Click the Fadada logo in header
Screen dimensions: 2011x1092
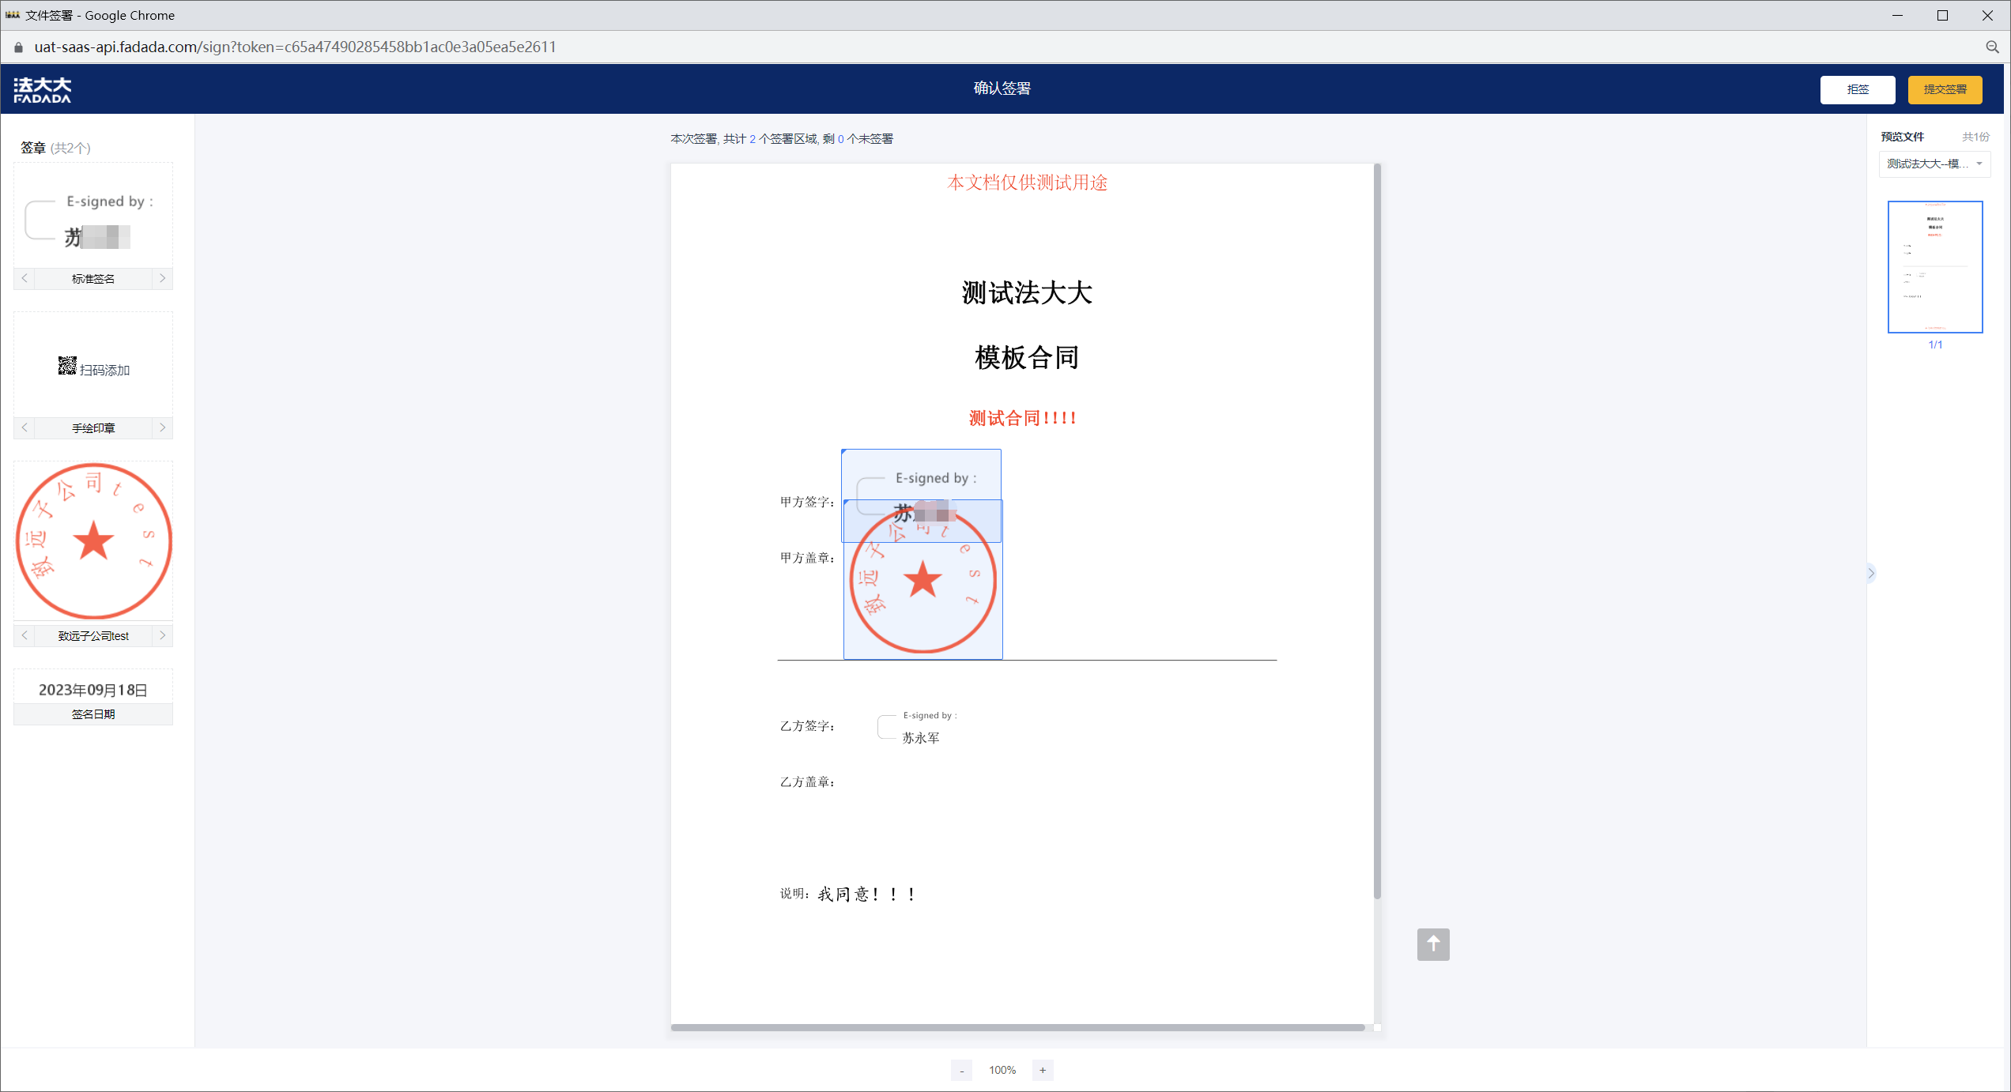tap(43, 89)
